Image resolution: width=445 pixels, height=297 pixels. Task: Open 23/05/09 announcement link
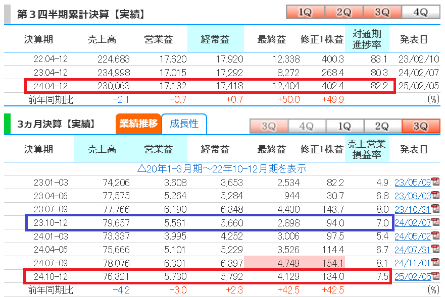tap(413, 183)
